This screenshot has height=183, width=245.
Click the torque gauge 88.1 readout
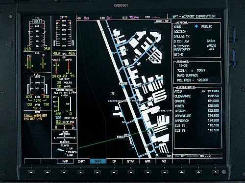click(37, 21)
